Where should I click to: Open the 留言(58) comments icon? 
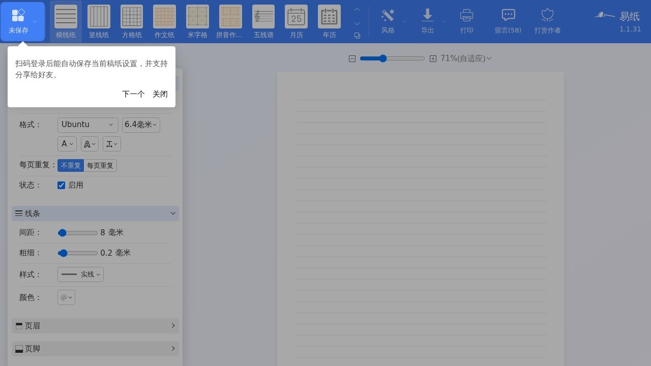508,16
